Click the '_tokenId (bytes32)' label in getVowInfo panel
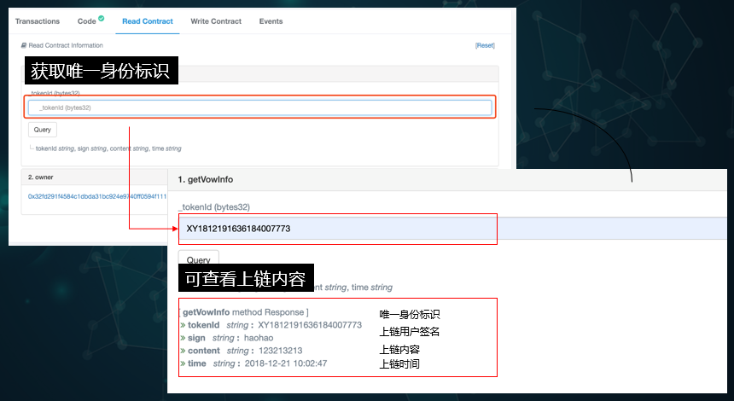Viewport: 734px width, 401px height. click(214, 206)
